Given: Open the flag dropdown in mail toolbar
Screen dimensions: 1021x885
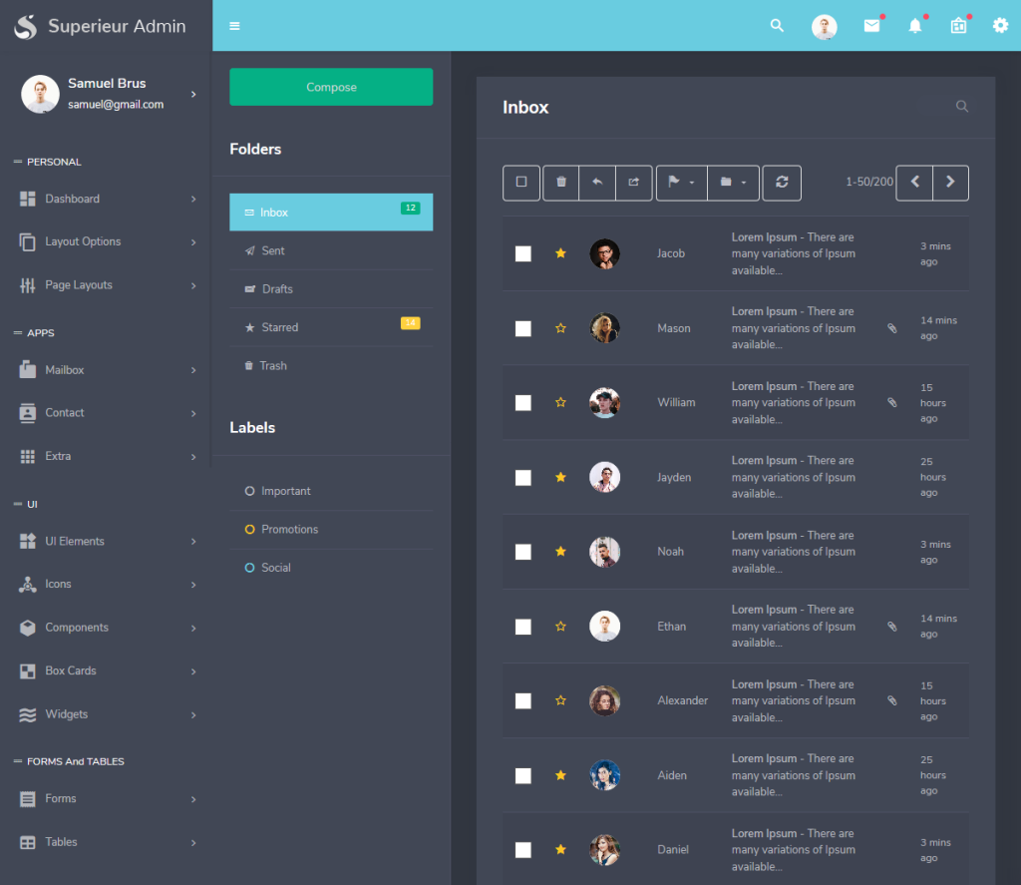Looking at the screenshot, I should [x=680, y=183].
